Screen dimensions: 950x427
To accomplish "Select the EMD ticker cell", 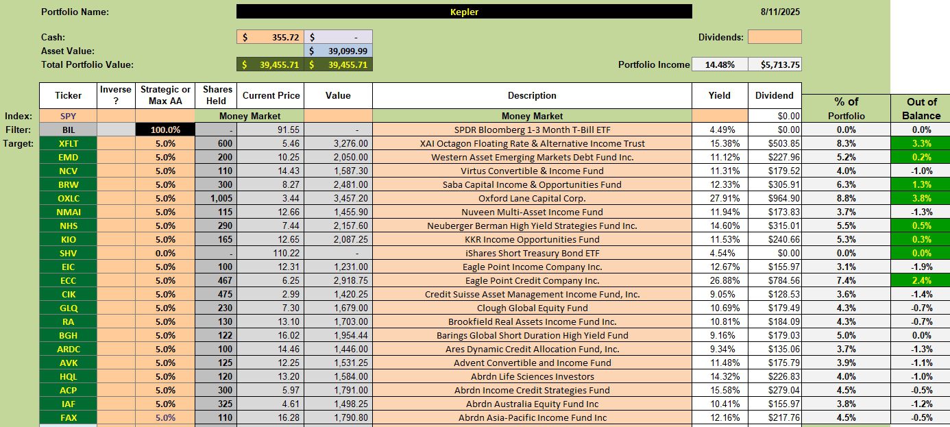I will point(68,157).
